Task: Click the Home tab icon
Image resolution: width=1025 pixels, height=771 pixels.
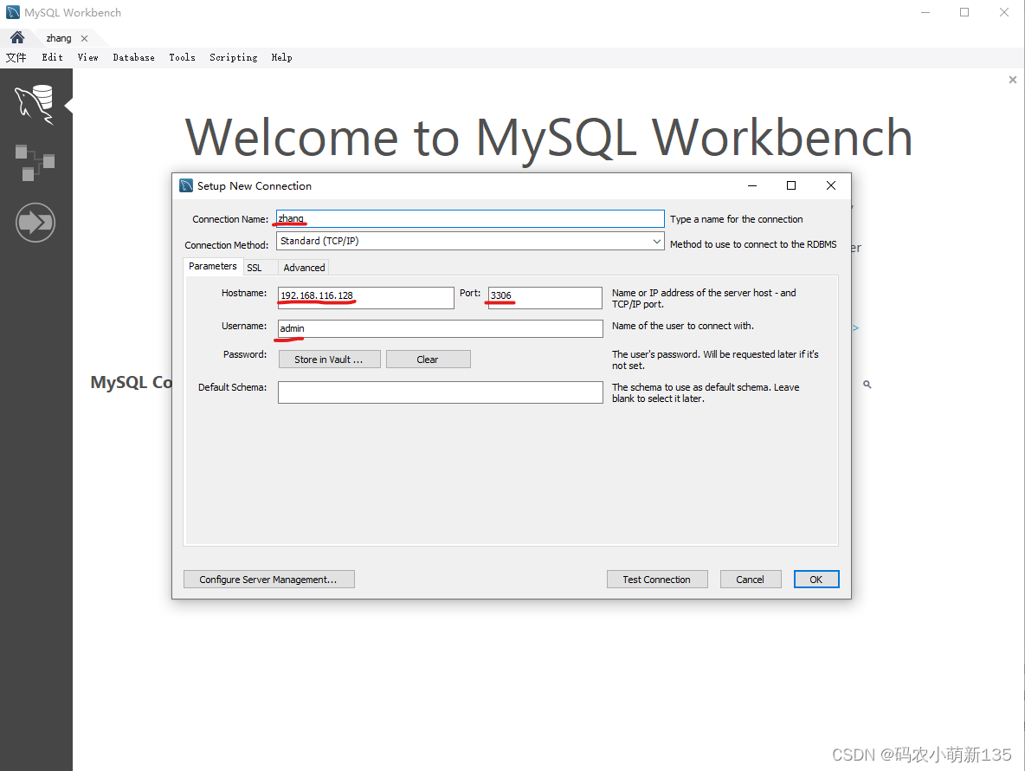Action: (16, 37)
